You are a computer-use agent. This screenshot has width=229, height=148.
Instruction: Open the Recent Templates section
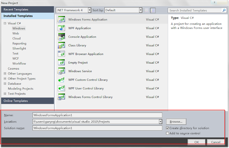click(x=27, y=9)
